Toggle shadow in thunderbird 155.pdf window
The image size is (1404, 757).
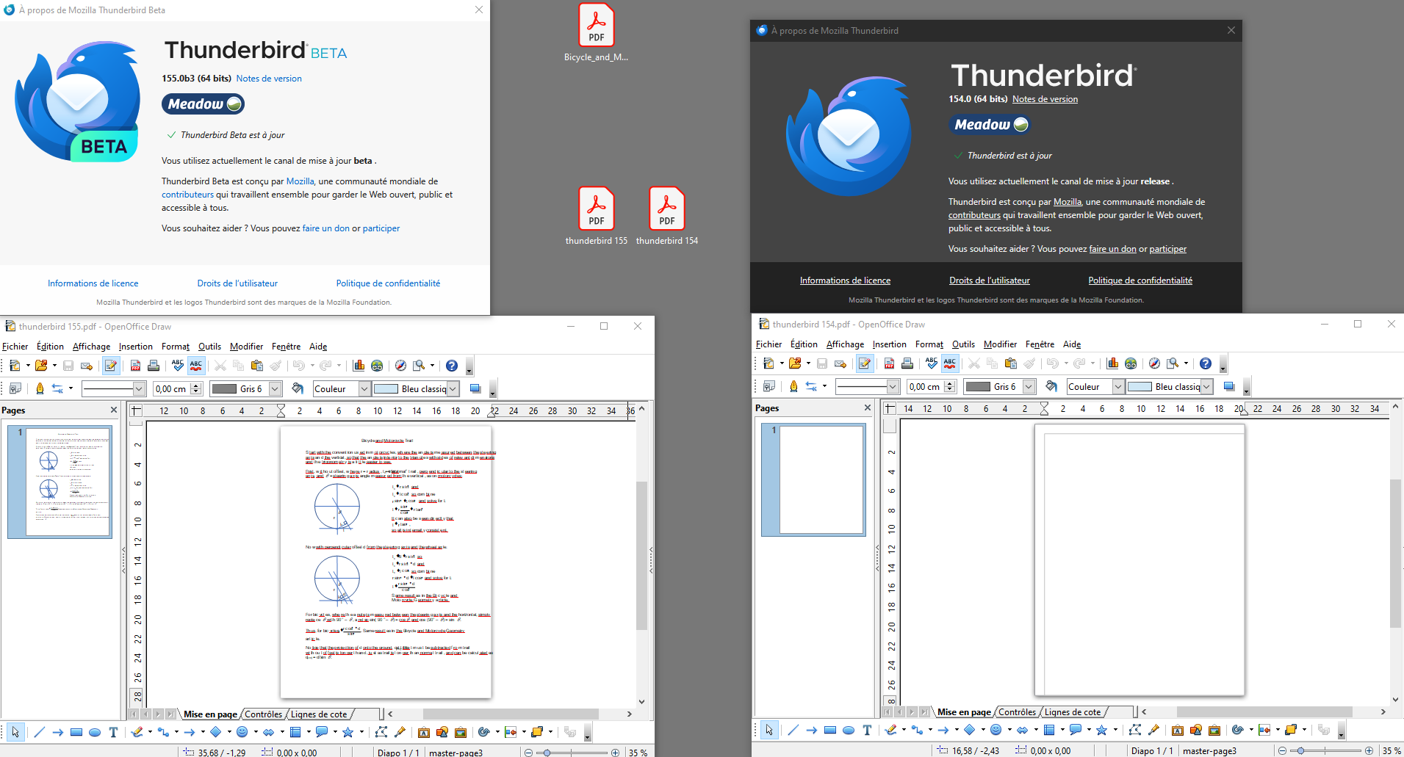click(x=475, y=388)
